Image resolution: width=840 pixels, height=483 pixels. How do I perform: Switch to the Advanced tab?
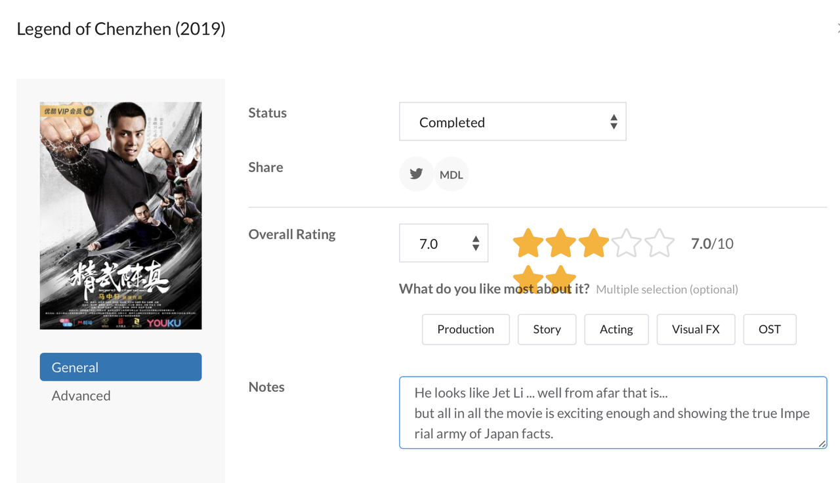tap(81, 396)
